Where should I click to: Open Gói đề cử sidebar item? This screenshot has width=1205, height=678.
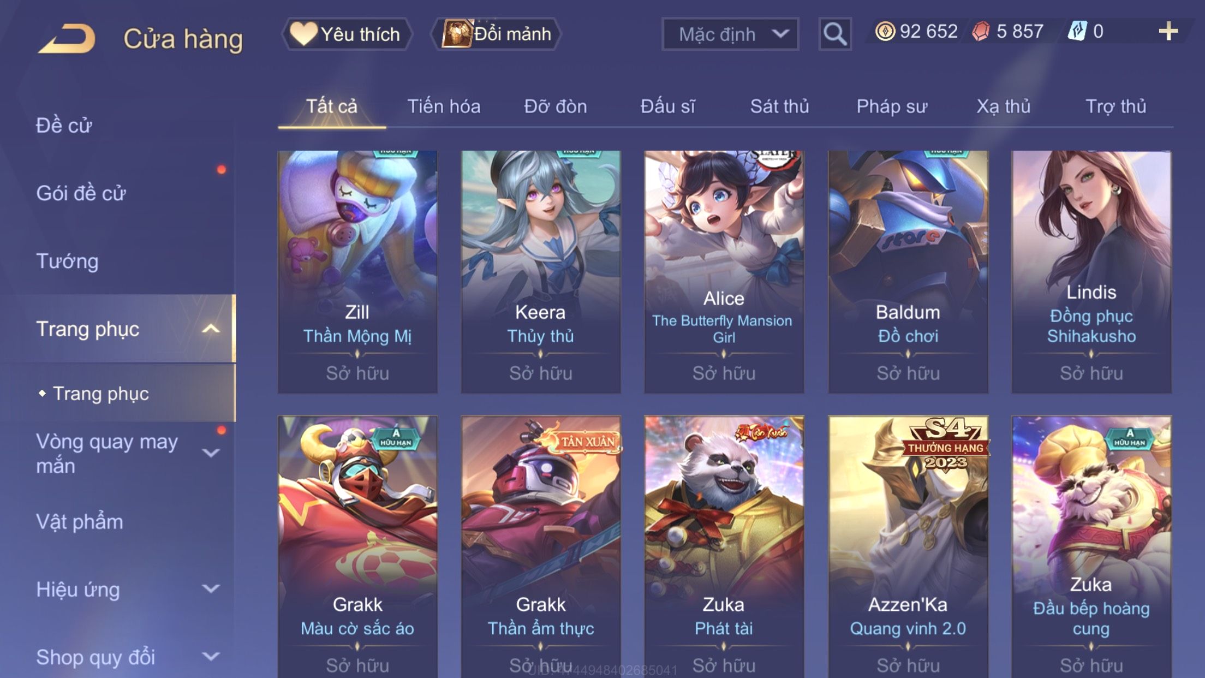point(81,193)
